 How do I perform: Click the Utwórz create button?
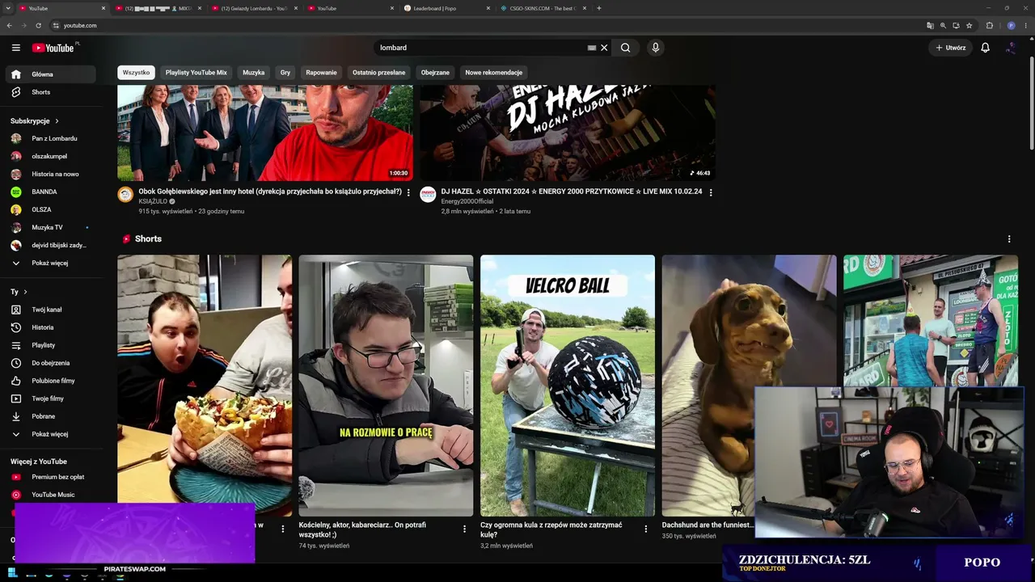pyautogui.click(x=951, y=48)
